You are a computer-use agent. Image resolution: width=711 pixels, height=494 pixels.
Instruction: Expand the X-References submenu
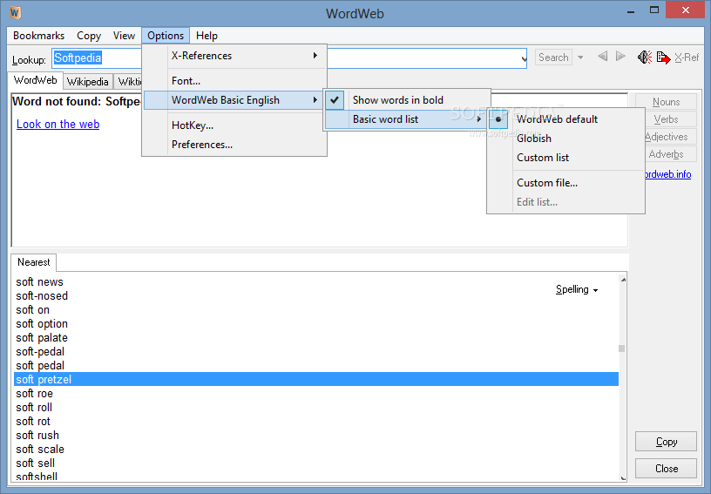[x=235, y=56]
